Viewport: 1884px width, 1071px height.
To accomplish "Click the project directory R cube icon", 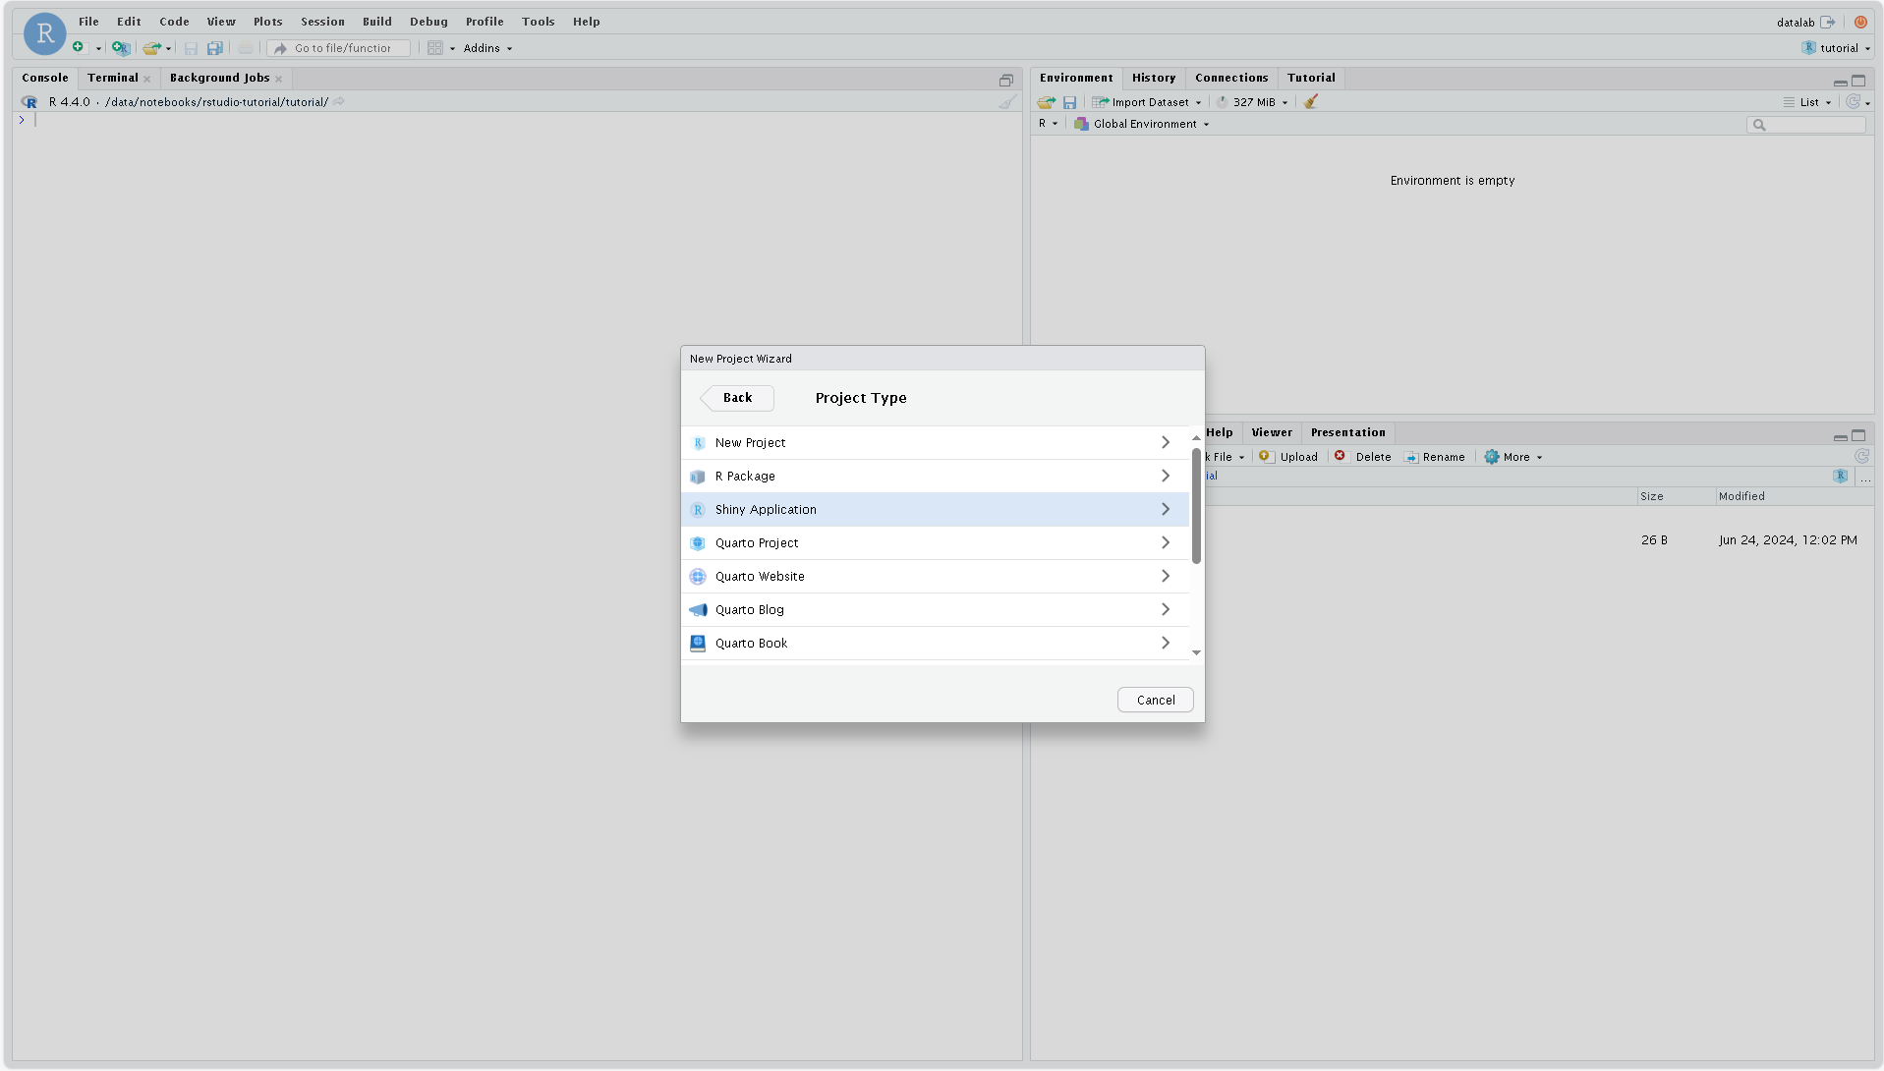I will (1840, 476).
